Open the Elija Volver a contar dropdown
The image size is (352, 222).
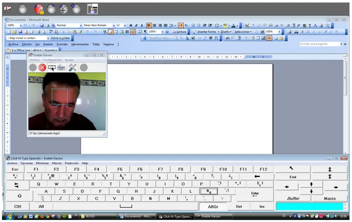click(48, 38)
